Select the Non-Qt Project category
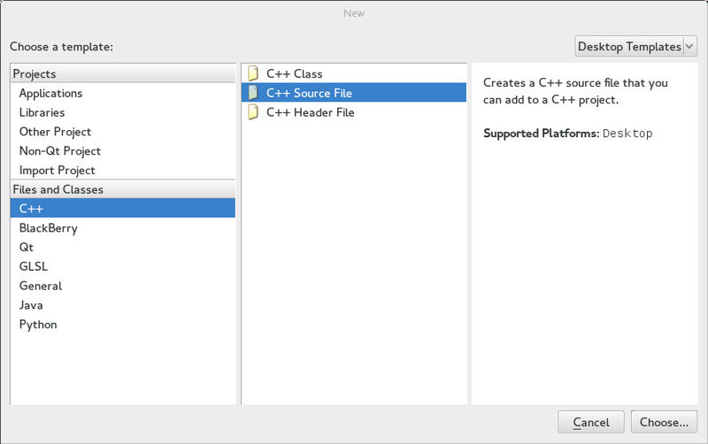This screenshot has width=708, height=444. pyautogui.click(x=60, y=151)
